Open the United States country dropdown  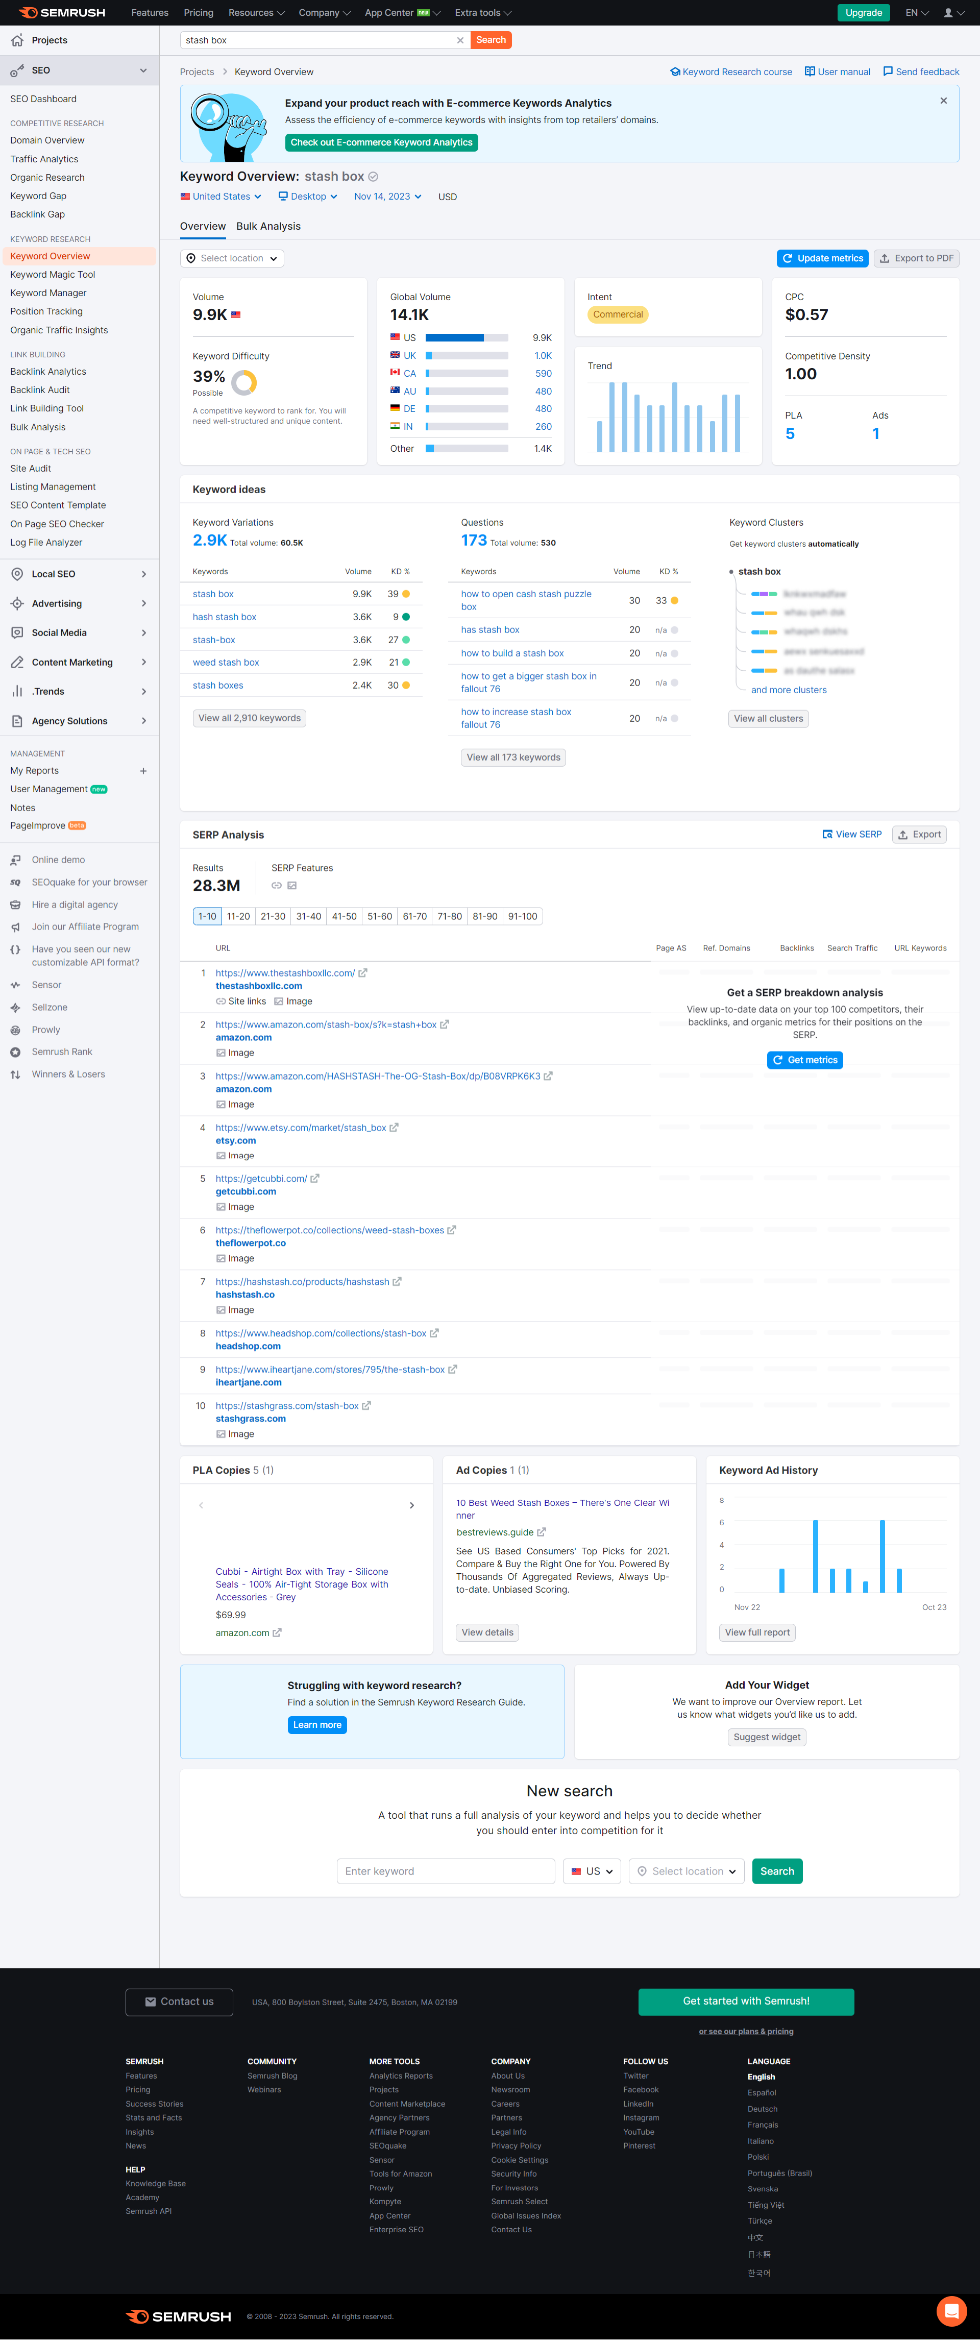219,197
